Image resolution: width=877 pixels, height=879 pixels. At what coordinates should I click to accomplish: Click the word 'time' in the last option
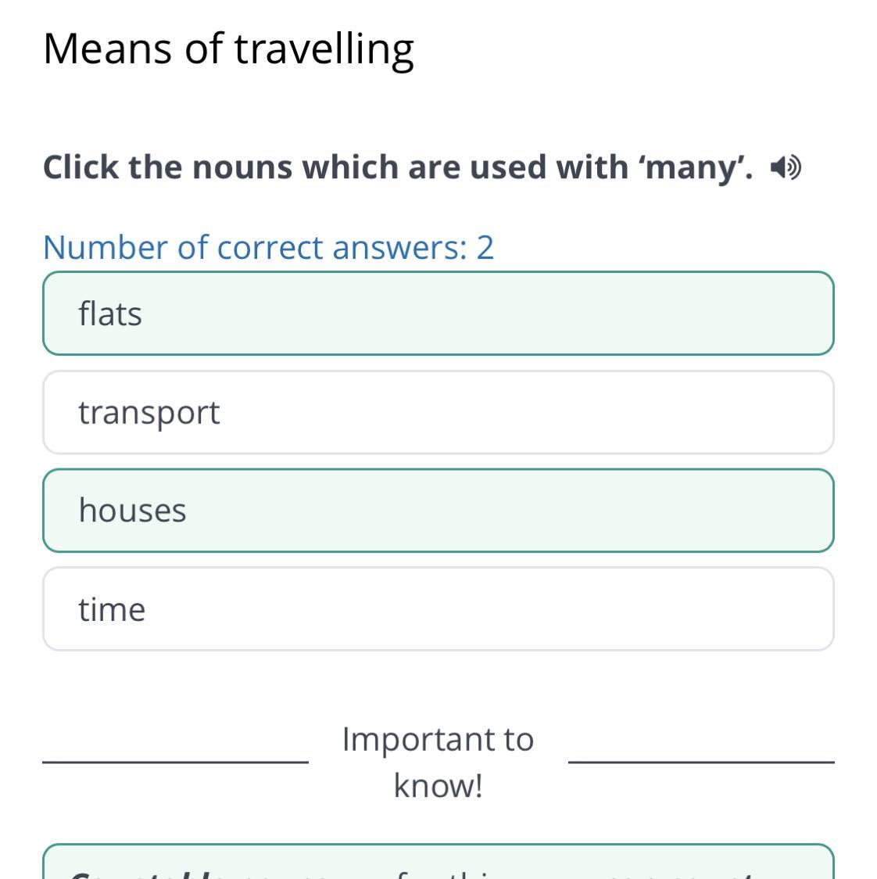tap(112, 608)
